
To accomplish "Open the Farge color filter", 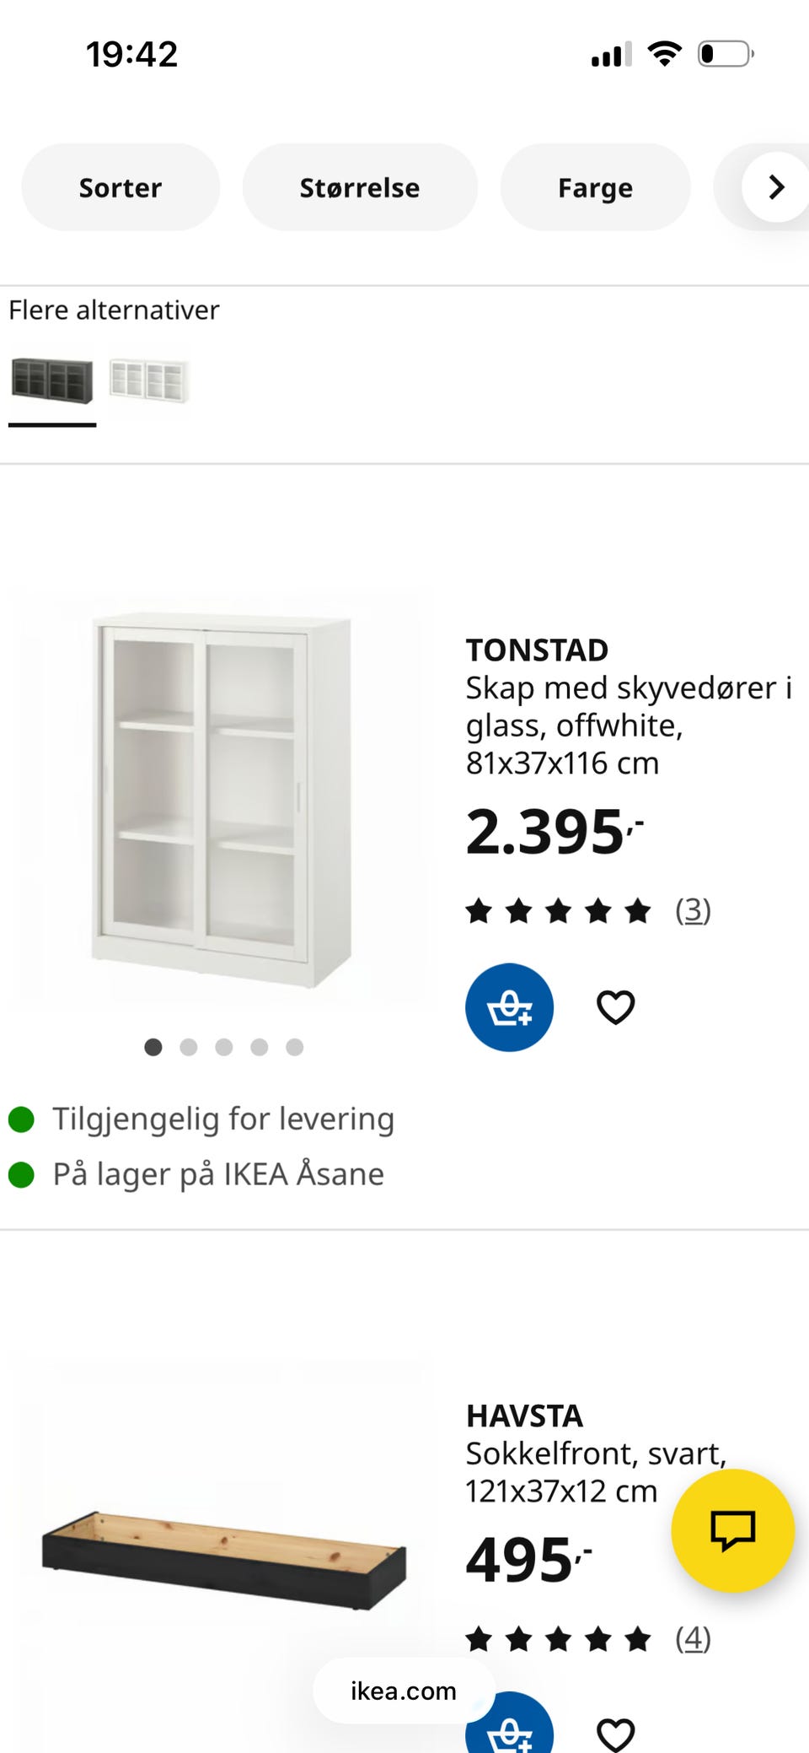I will (595, 187).
